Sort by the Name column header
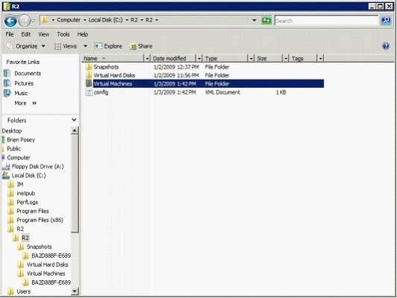Image resolution: width=397 pixels, height=298 pixels. [113, 59]
